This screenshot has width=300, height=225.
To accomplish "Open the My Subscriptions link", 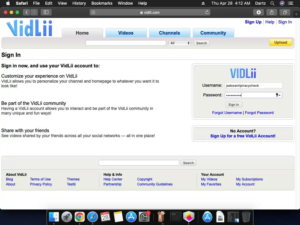I will pos(249,179).
